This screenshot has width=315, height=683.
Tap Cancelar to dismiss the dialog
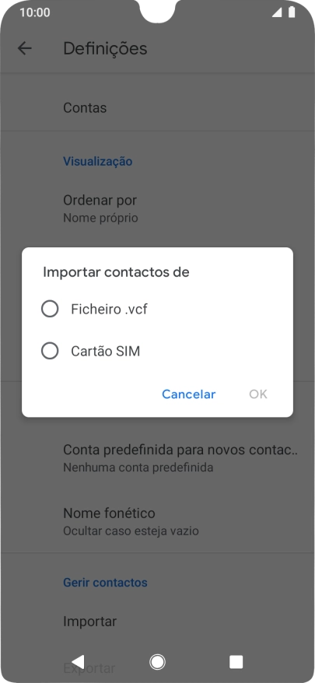coord(189,394)
